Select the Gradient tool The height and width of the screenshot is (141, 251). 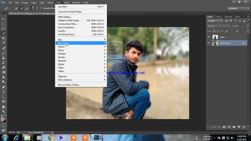(4, 72)
